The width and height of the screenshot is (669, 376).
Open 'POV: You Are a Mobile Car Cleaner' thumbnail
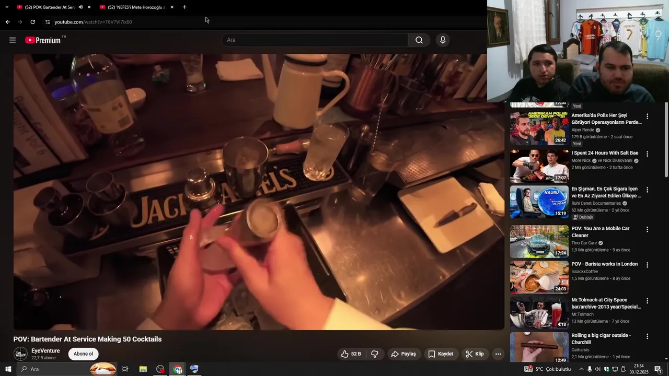pos(539,241)
